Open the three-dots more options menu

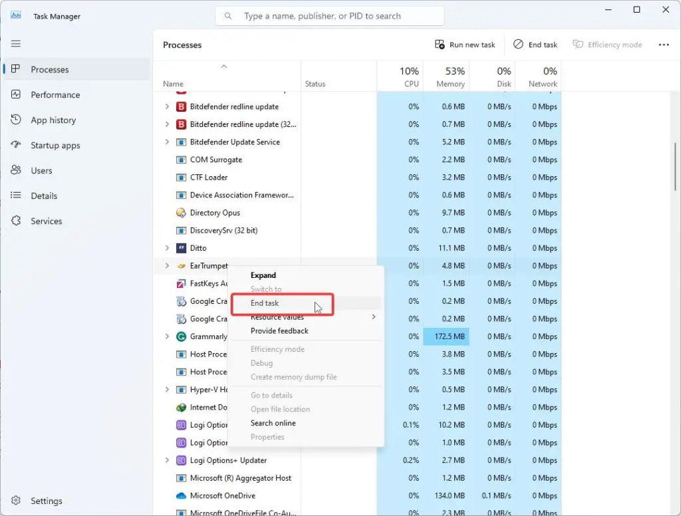pos(664,45)
